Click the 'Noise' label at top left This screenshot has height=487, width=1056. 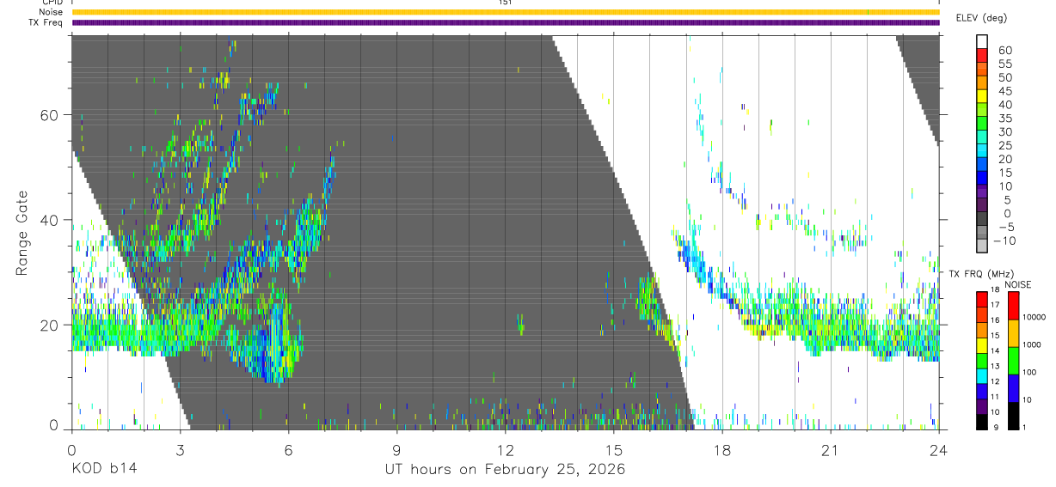[51, 12]
